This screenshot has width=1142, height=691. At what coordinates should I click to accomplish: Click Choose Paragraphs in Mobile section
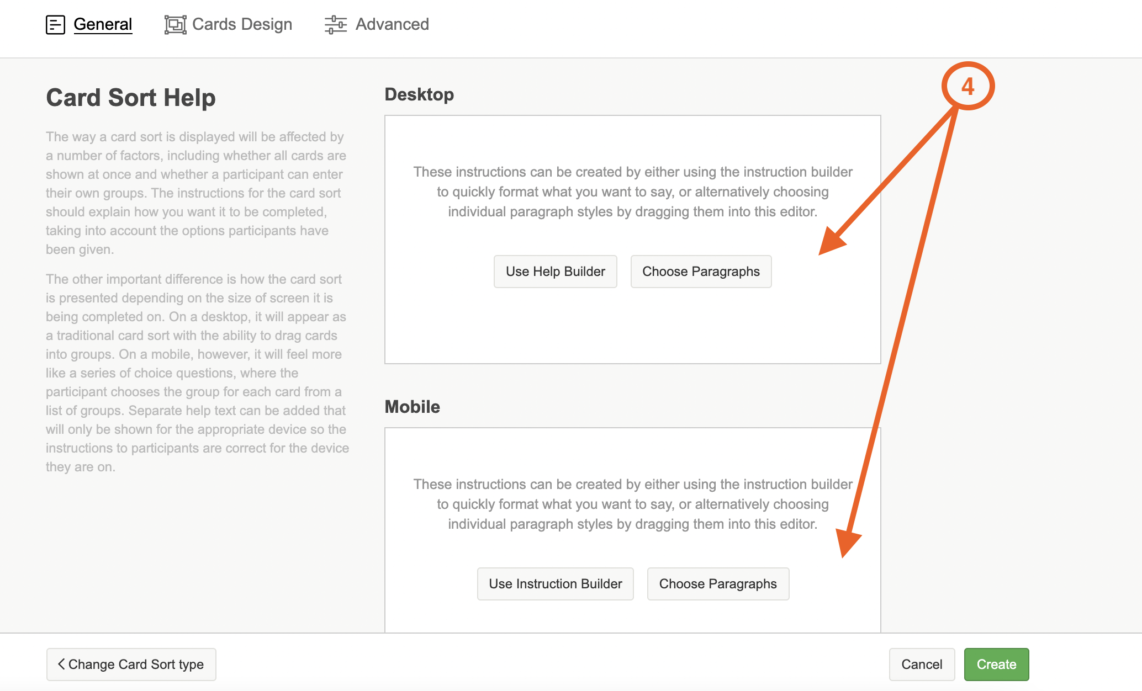click(717, 584)
